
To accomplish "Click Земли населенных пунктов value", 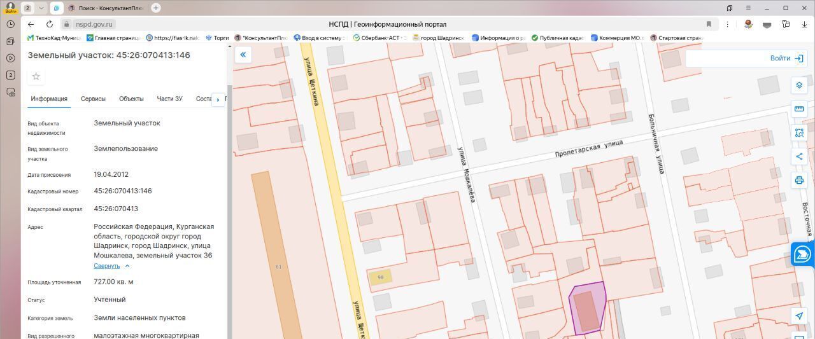I will (139, 317).
